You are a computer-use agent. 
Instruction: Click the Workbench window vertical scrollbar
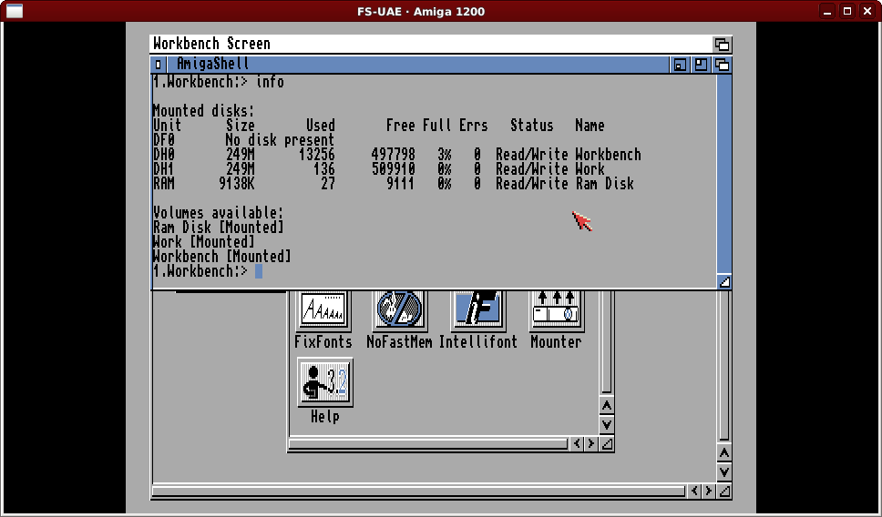[724, 366]
